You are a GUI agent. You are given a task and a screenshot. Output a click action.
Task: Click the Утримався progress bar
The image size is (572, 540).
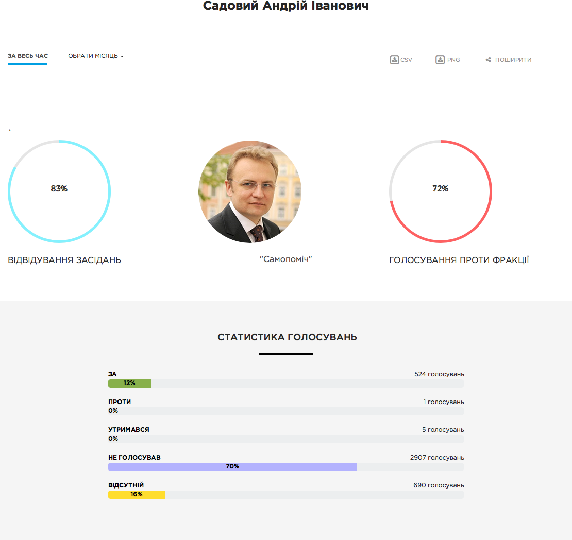(x=286, y=439)
